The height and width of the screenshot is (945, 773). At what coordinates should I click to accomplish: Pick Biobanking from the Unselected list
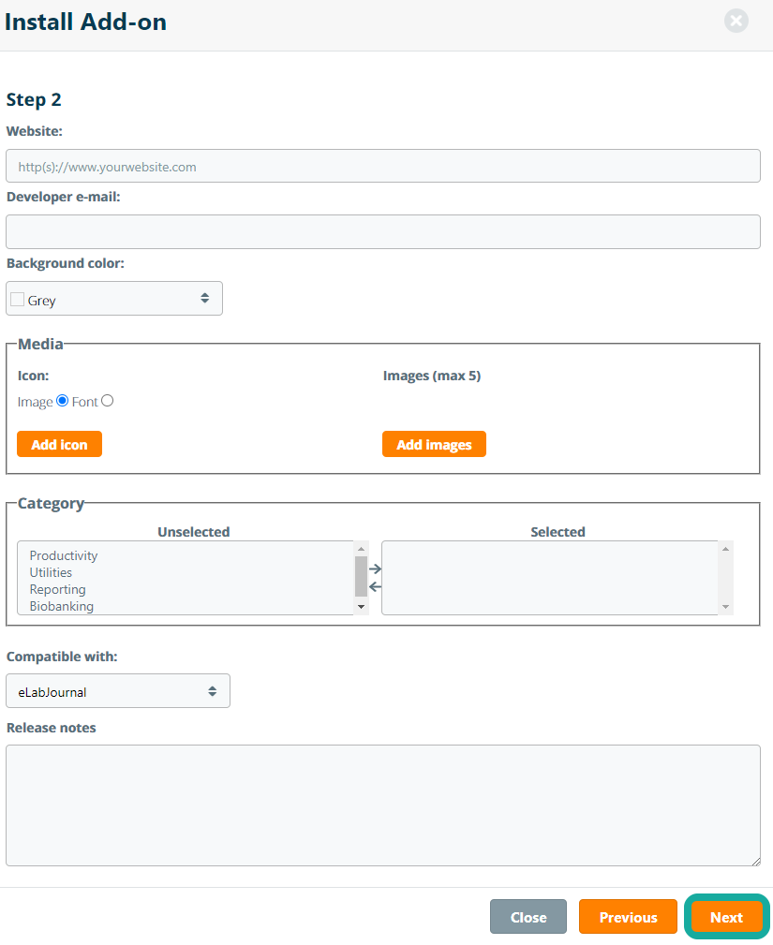tap(61, 606)
